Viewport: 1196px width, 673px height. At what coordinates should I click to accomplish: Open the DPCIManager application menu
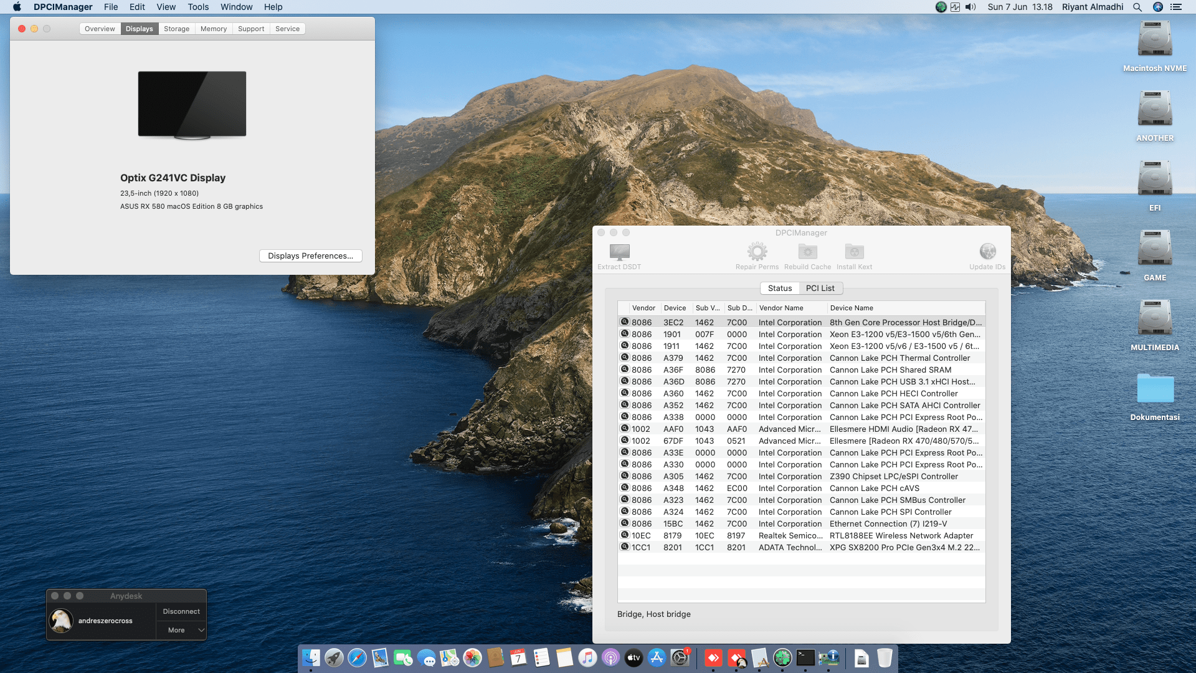click(x=63, y=7)
